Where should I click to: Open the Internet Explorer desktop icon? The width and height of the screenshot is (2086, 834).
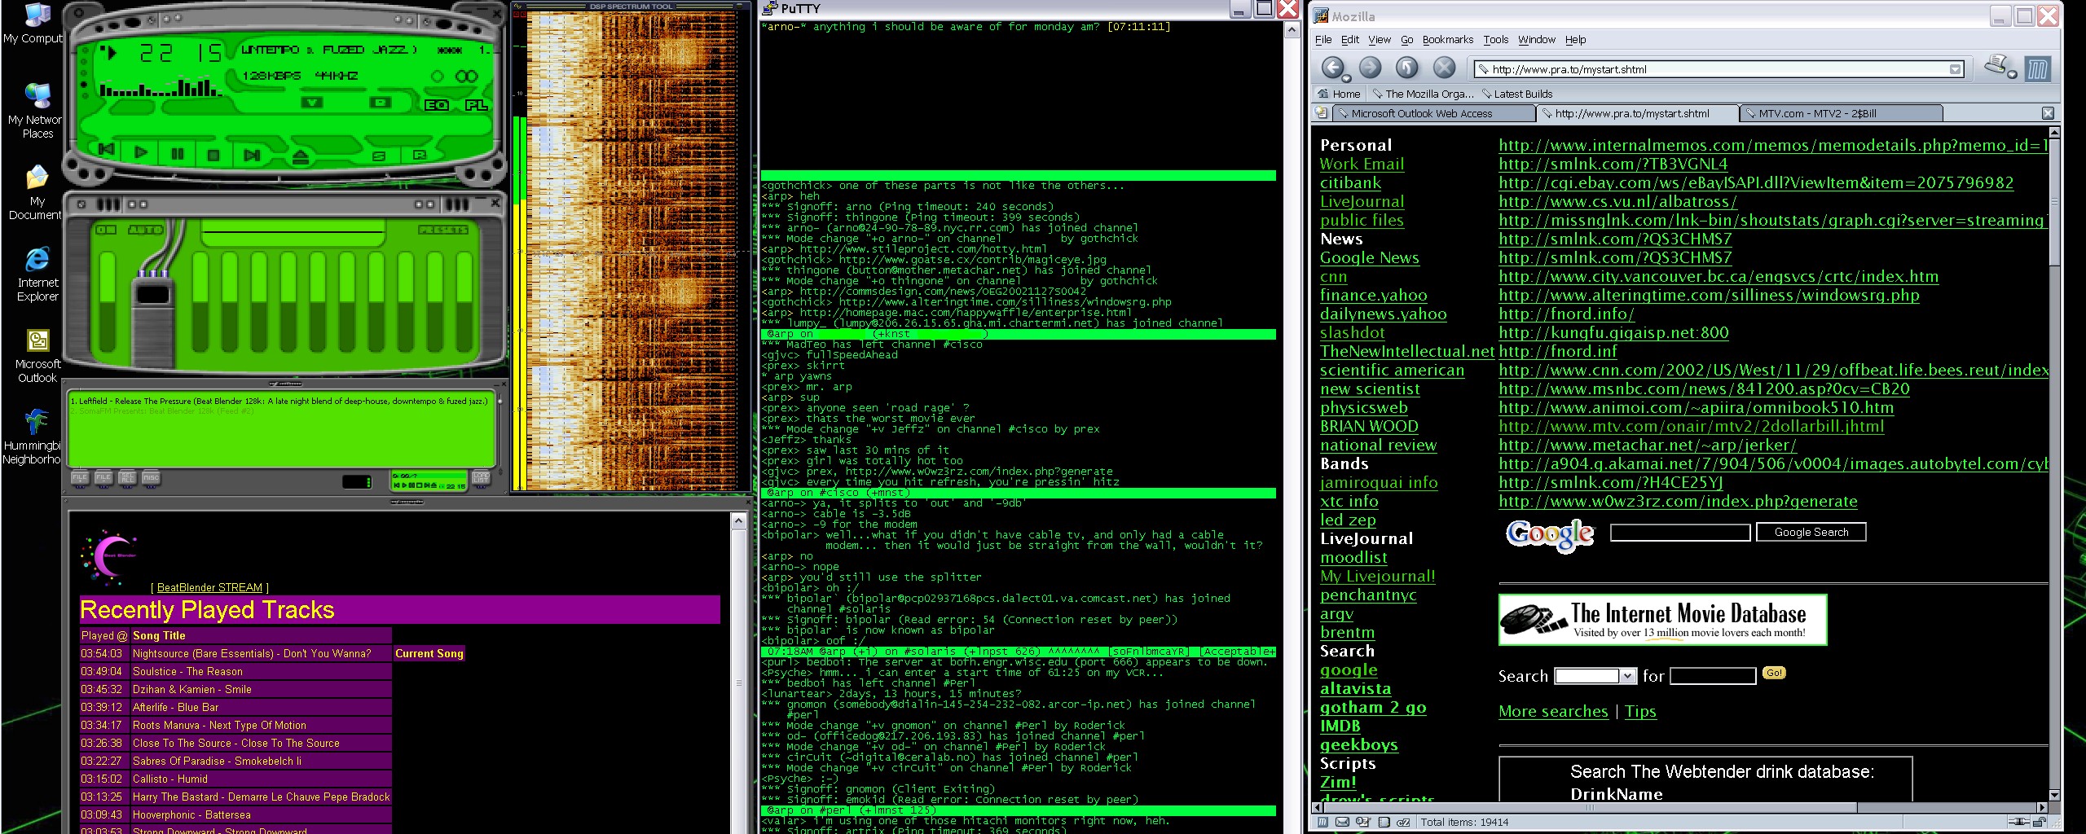click(37, 260)
